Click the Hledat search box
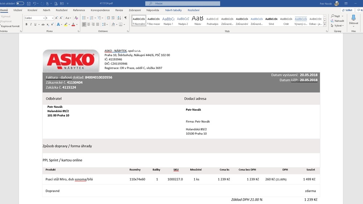This screenshot has height=204, width=363. [x=183, y=4]
